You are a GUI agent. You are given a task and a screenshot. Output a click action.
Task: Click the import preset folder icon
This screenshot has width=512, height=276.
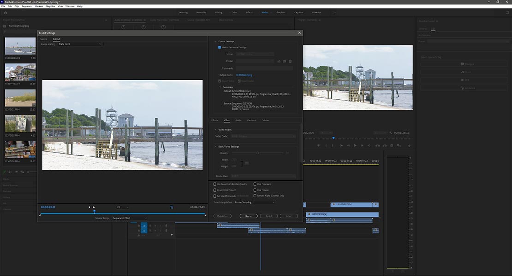click(285, 61)
